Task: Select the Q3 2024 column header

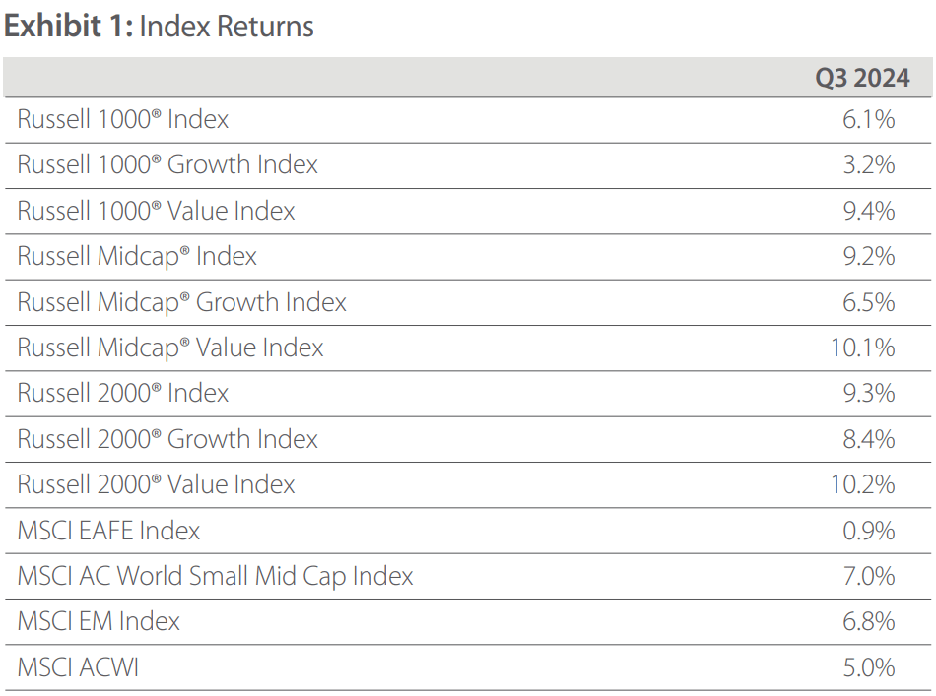Action: pos(854,79)
